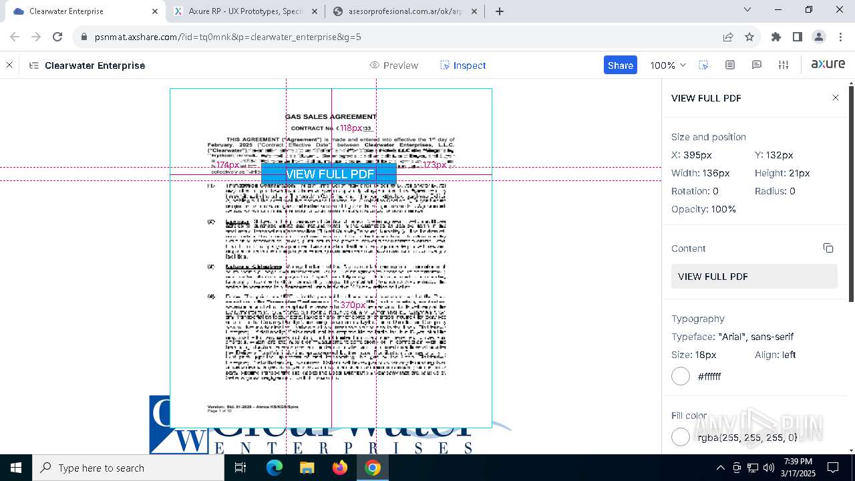Select the VIEW FULL PDF content field
Viewport: 855px width, 481px height.
click(x=754, y=277)
